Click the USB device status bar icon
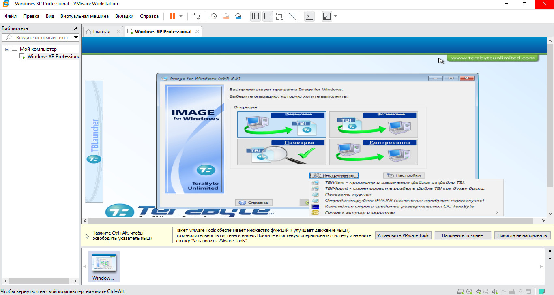 click(x=512, y=291)
